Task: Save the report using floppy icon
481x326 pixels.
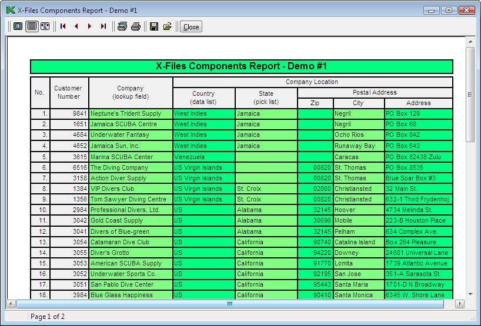Action: point(154,26)
